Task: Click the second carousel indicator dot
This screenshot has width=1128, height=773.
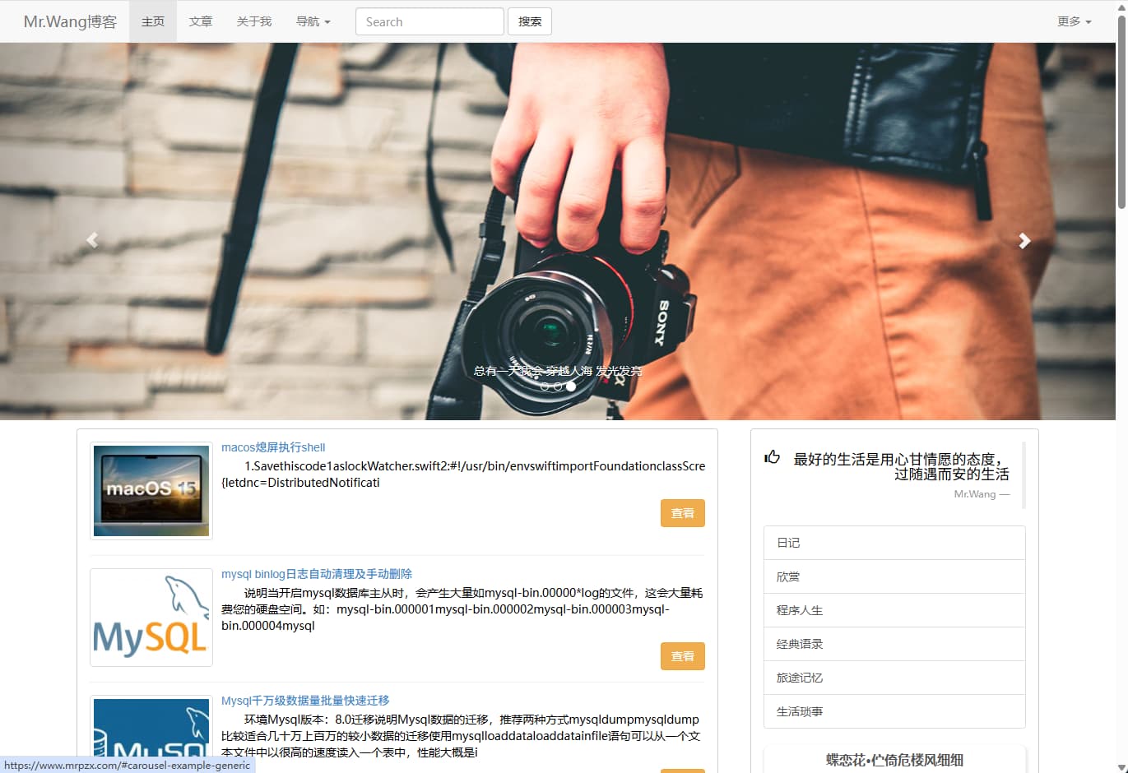Action: 558,386
